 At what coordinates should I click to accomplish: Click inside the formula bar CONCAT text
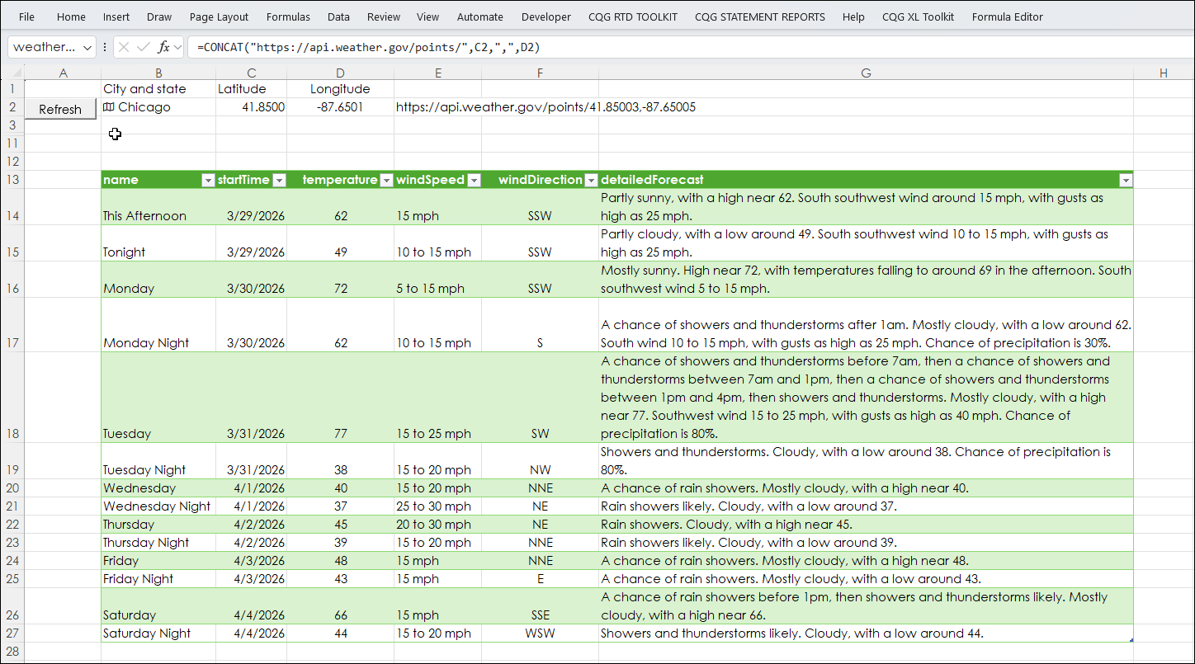point(371,48)
